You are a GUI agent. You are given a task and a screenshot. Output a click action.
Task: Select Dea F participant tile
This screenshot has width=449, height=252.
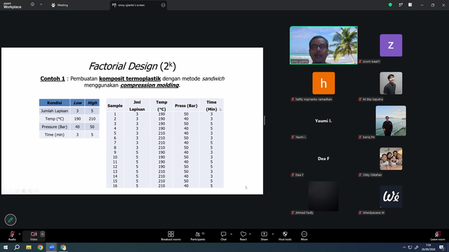tap(323, 159)
